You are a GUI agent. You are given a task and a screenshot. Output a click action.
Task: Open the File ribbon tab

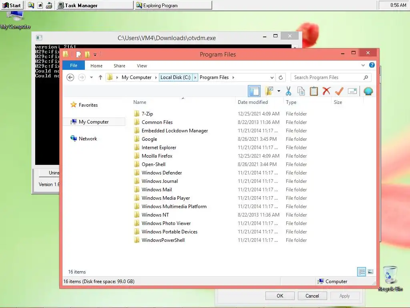(74, 65)
